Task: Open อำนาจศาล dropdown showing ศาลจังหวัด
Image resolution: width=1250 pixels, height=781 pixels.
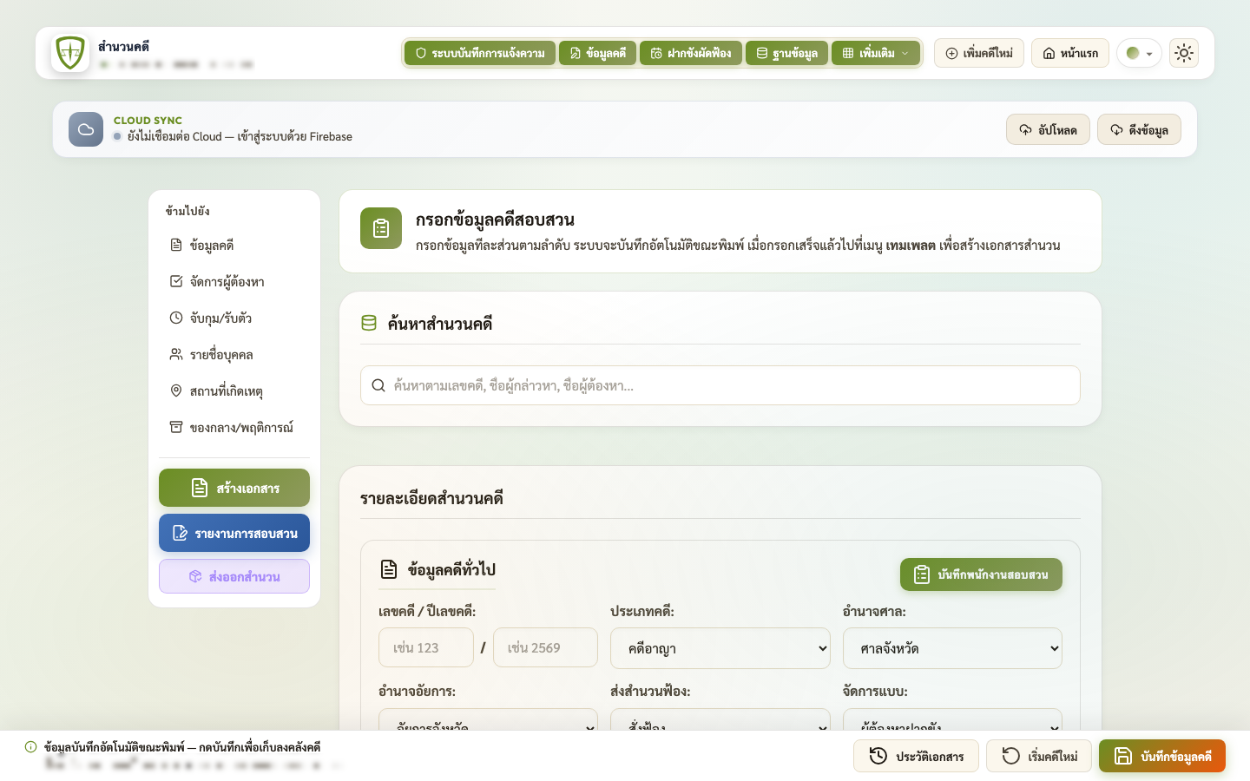Action: (x=952, y=648)
